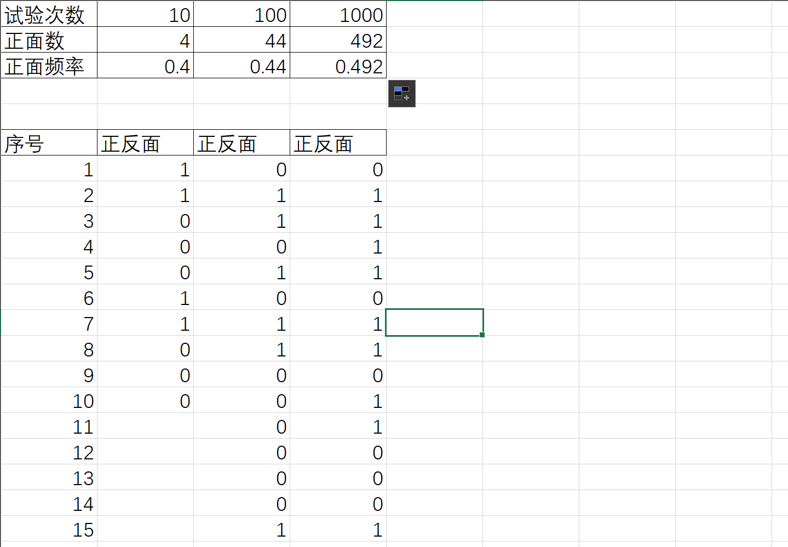Click the green-outlined active cell beside row 7
The height and width of the screenshot is (547, 788).
435,323
